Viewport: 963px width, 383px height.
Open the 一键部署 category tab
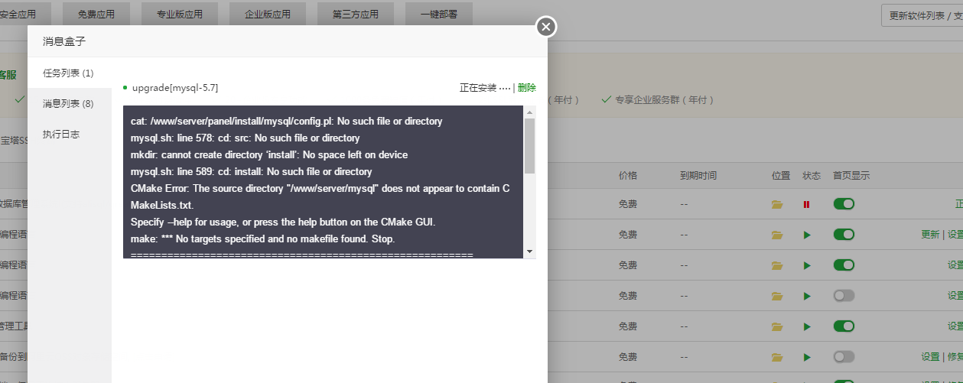tap(438, 14)
